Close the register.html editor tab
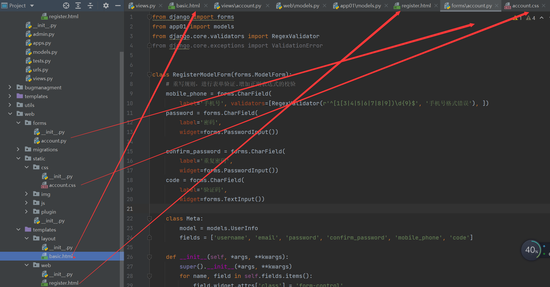 tap(436, 6)
